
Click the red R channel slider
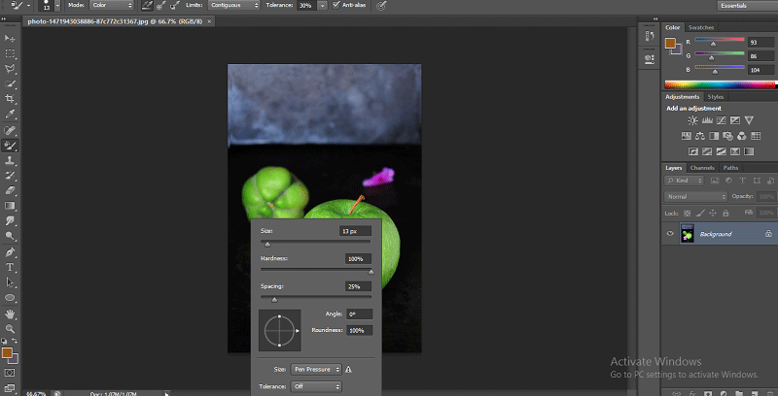pos(715,42)
